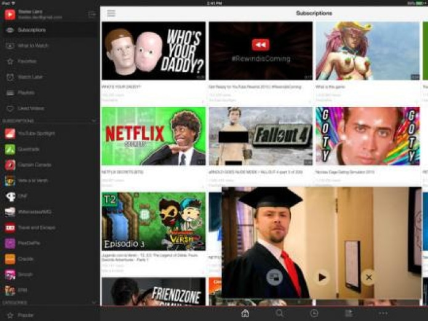Open Who's Your Daddy video thumbnail

[x=154, y=51]
